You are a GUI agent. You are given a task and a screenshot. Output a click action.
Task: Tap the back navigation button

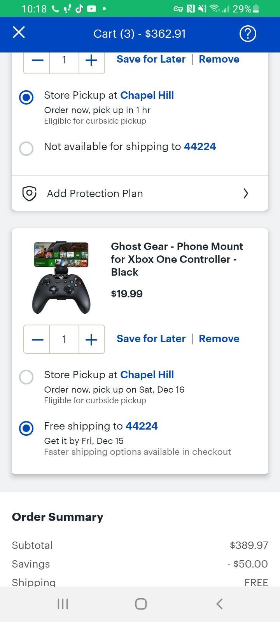[x=219, y=604]
